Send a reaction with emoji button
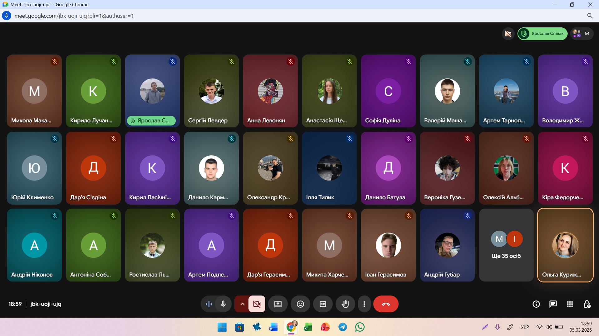Image resolution: width=599 pixels, height=336 pixels. [x=300, y=304]
